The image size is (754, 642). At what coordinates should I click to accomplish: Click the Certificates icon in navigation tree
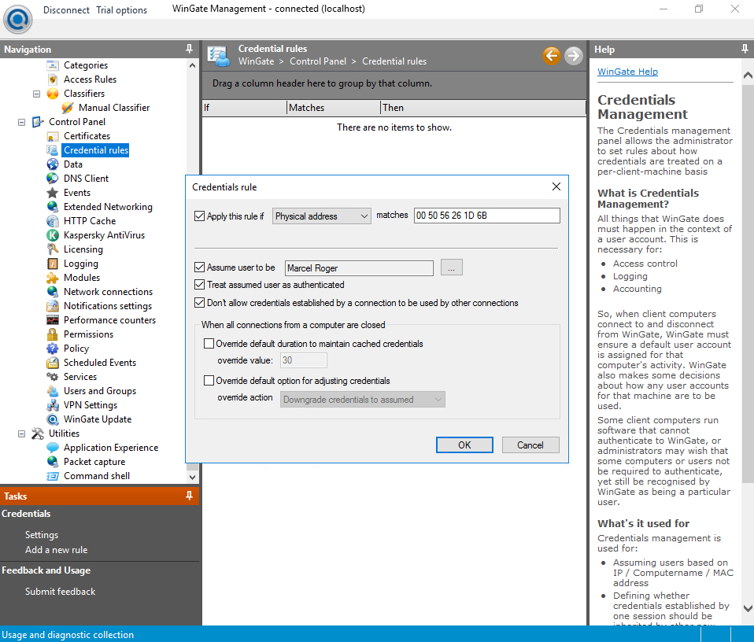click(53, 136)
